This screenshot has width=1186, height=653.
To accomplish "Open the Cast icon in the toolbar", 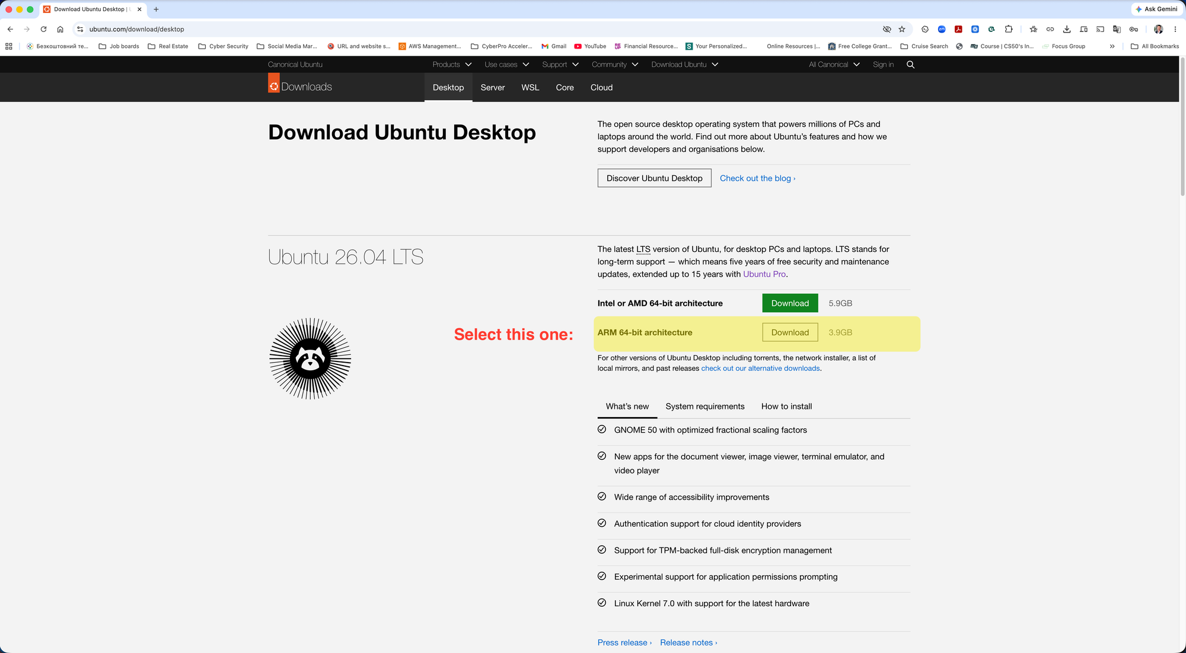I will 1100,29.
